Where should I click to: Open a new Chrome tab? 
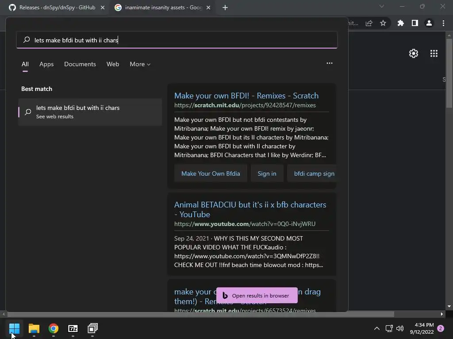pyautogui.click(x=225, y=8)
